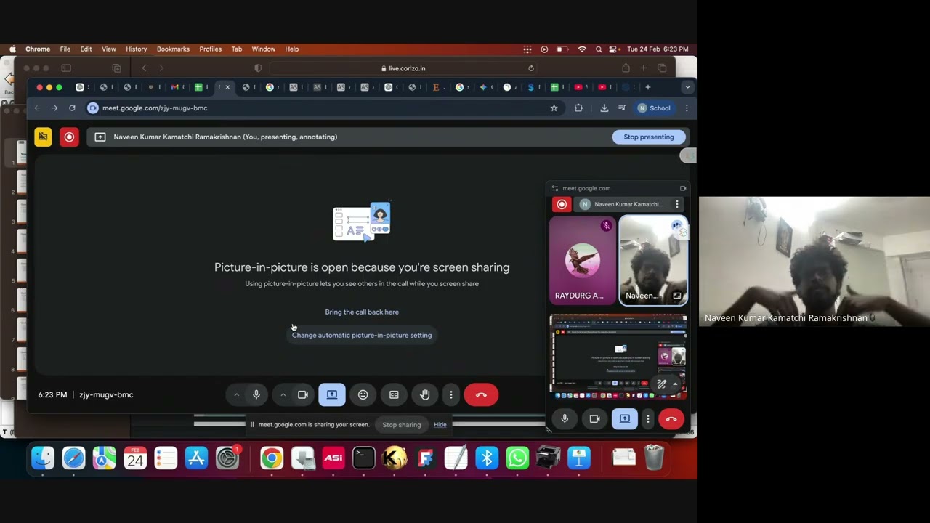The image size is (930, 523).
Task: End call from picture-in-picture window
Action: click(671, 418)
